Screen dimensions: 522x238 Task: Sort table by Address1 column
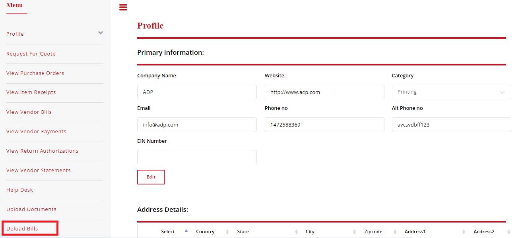[415, 232]
